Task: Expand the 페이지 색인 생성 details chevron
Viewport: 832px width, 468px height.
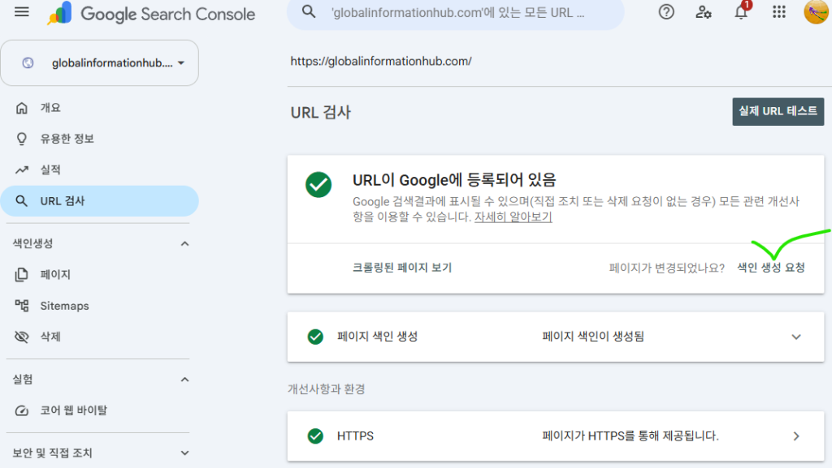Action: point(796,337)
